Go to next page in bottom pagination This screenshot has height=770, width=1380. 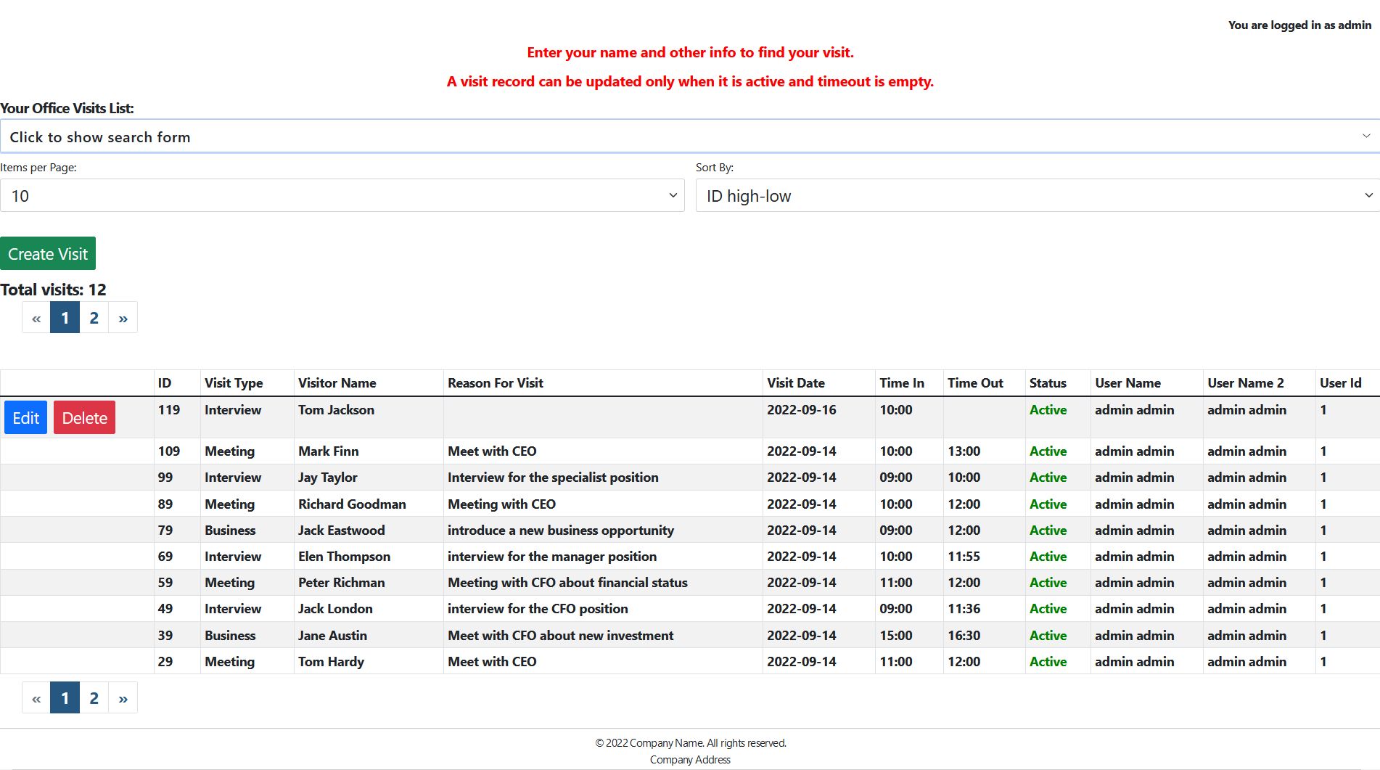click(123, 698)
